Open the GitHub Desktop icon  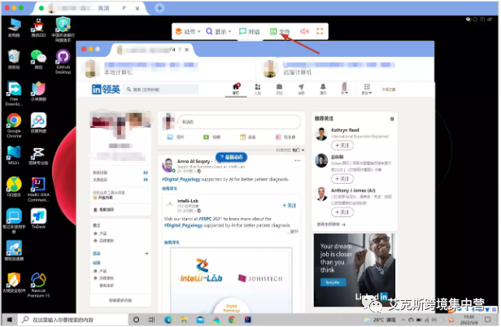pos(63,62)
